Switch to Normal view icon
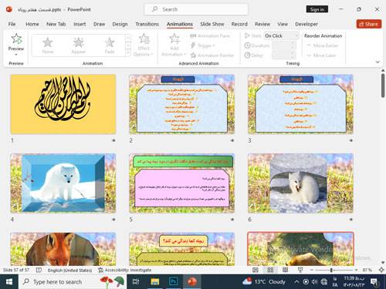This screenshot has width=386, height=289. (256, 270)
